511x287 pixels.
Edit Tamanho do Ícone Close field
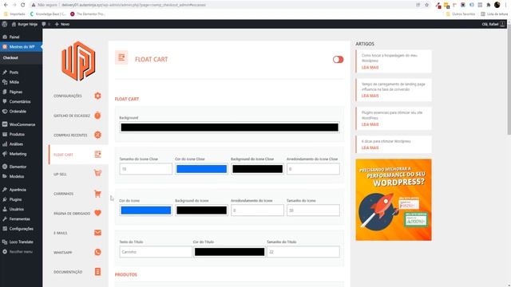[145, 169]
